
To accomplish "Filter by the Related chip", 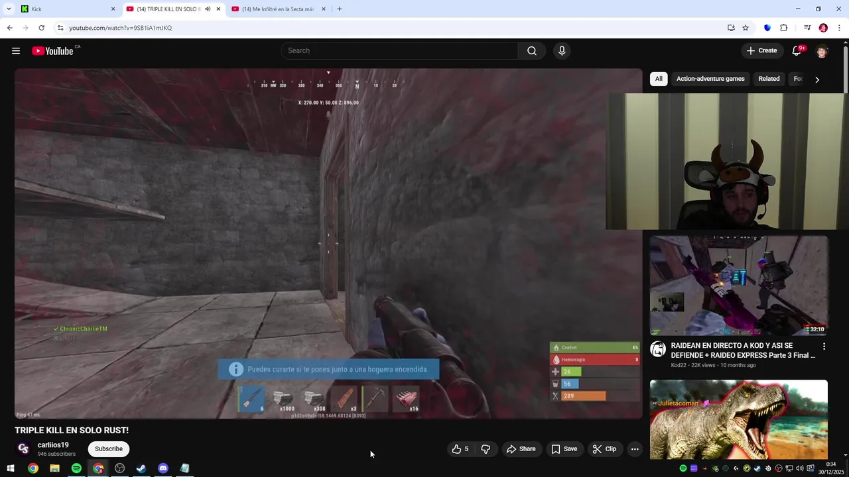I will [x=769, y=79].
